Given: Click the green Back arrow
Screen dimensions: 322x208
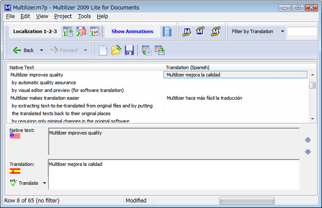Looking at the screenshot, I should (x=17, y=50).
